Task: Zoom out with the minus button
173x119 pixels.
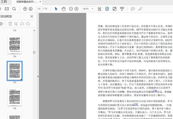Action: [x=71, y=9]
